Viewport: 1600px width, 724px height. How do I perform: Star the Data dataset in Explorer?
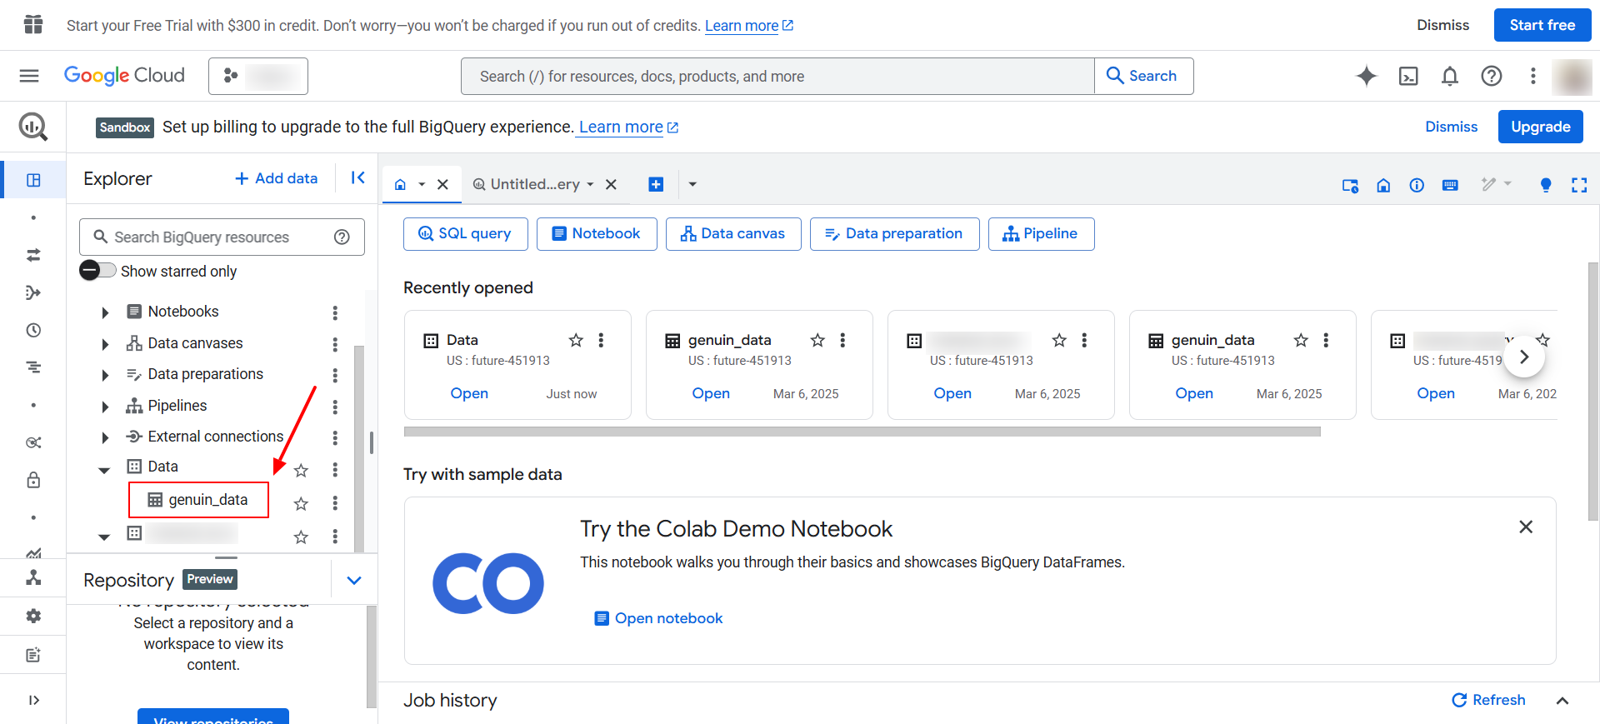pos(301,470)
